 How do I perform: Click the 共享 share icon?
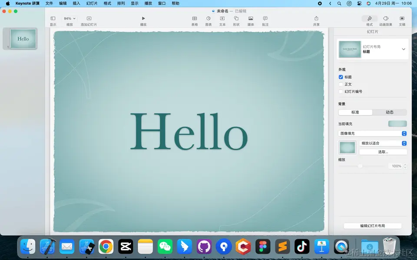pos(316,21)
